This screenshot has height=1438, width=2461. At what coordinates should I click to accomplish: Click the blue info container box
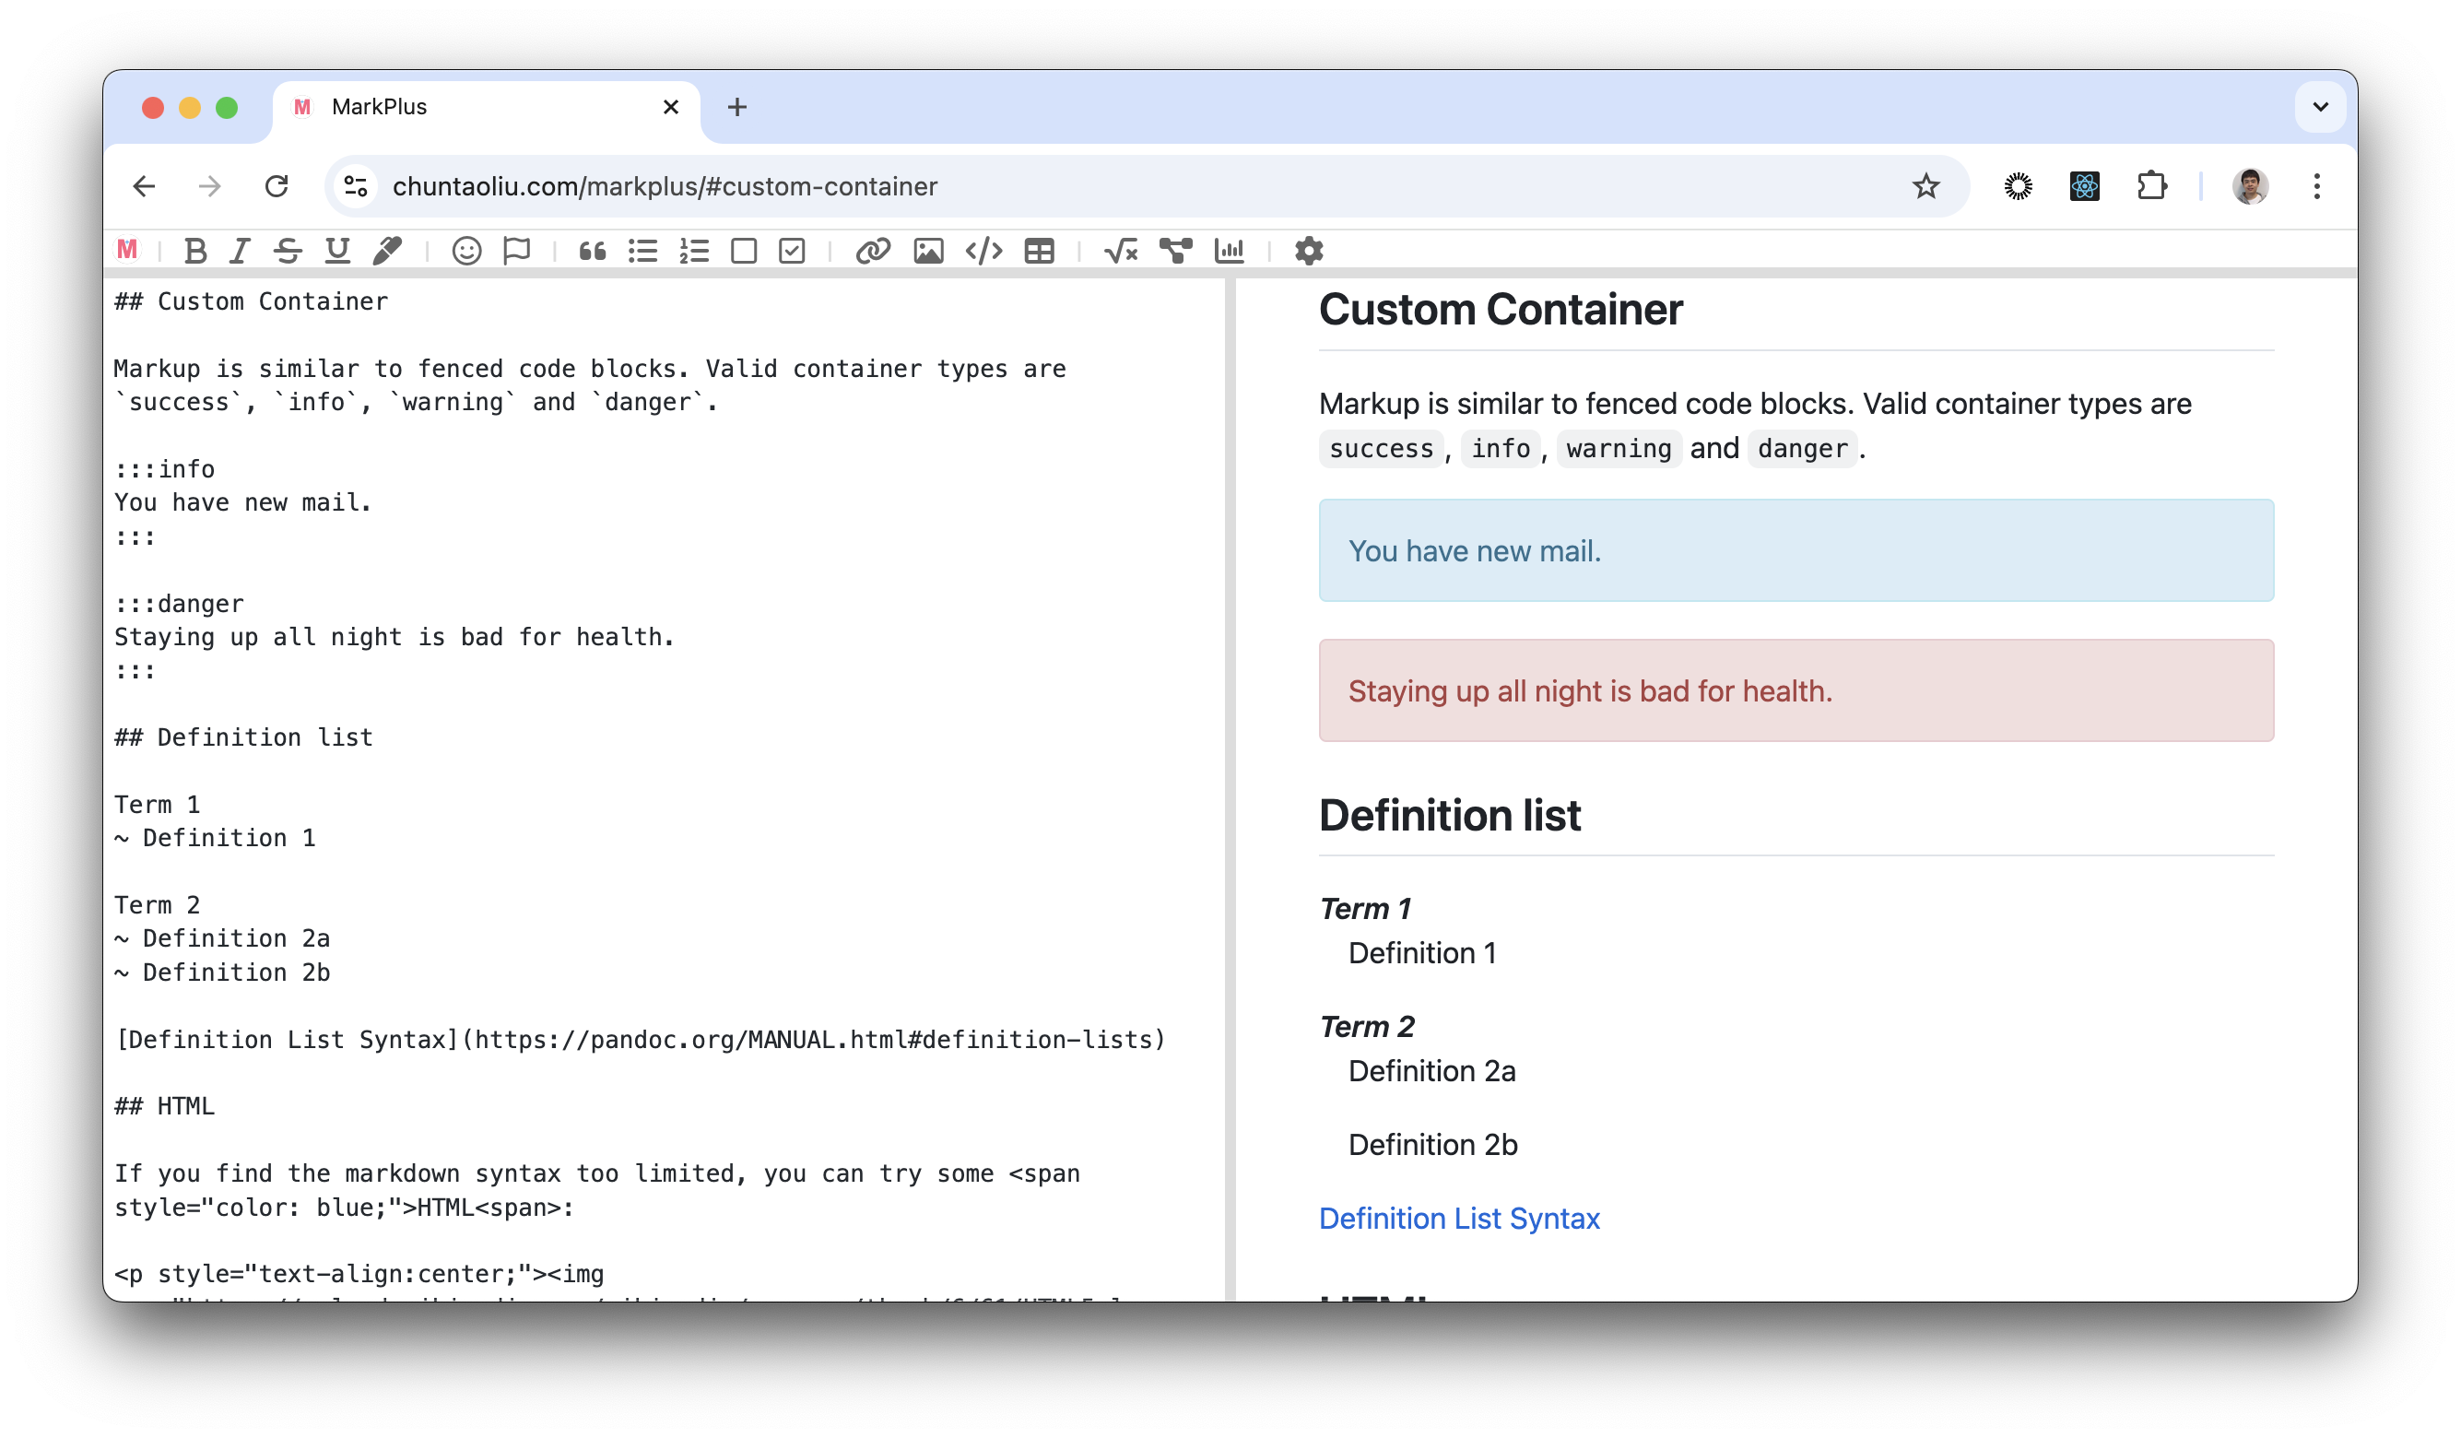pos(1796,550)
